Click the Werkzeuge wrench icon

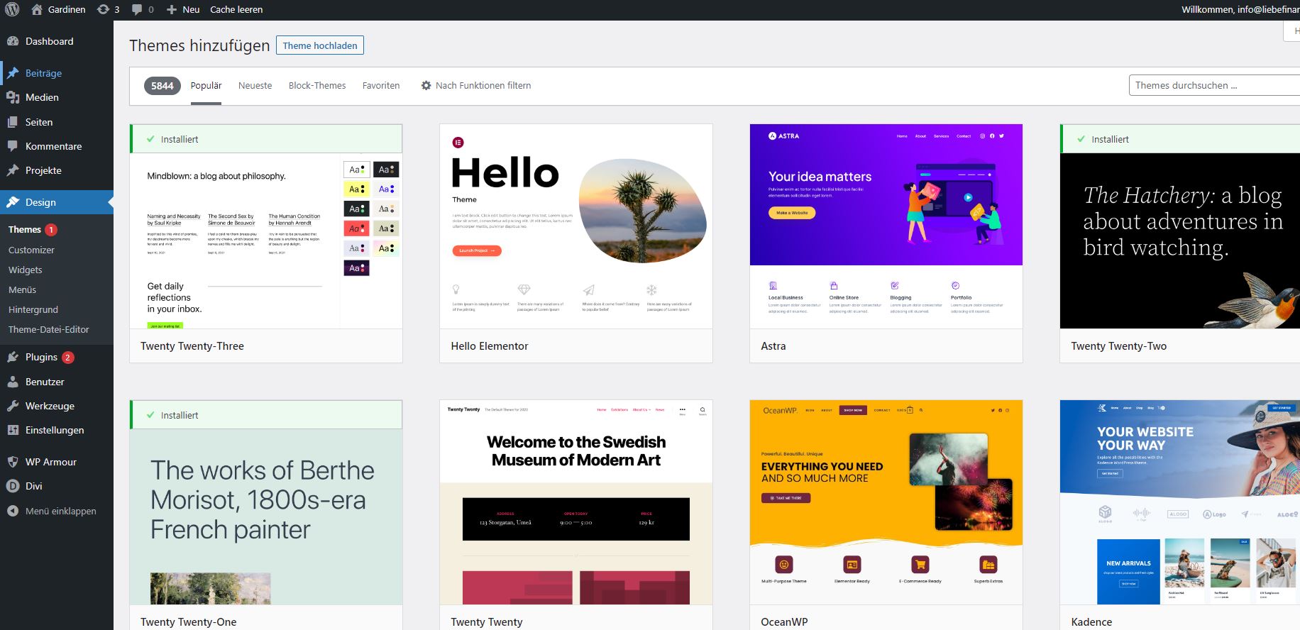[13, 406]
